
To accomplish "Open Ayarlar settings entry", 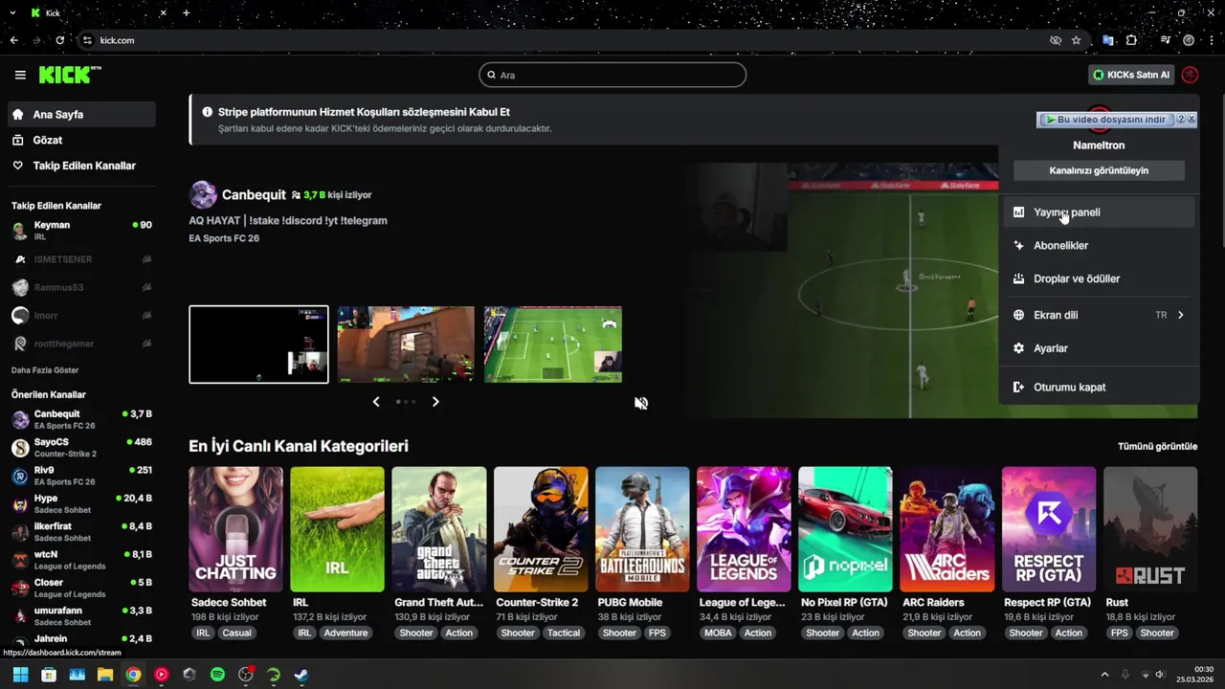I will point(1099,348).
